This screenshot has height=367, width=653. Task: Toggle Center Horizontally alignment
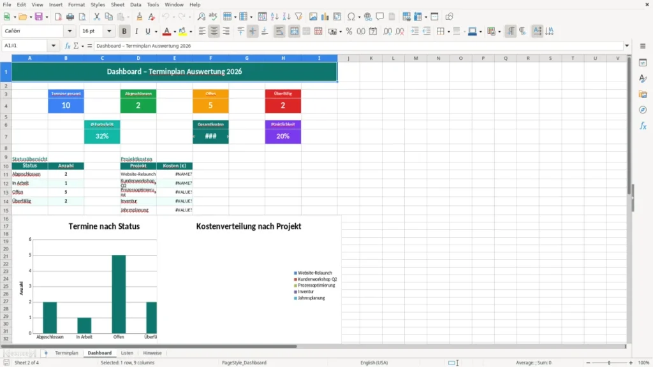pyautogui.click(x=214, y=31)
